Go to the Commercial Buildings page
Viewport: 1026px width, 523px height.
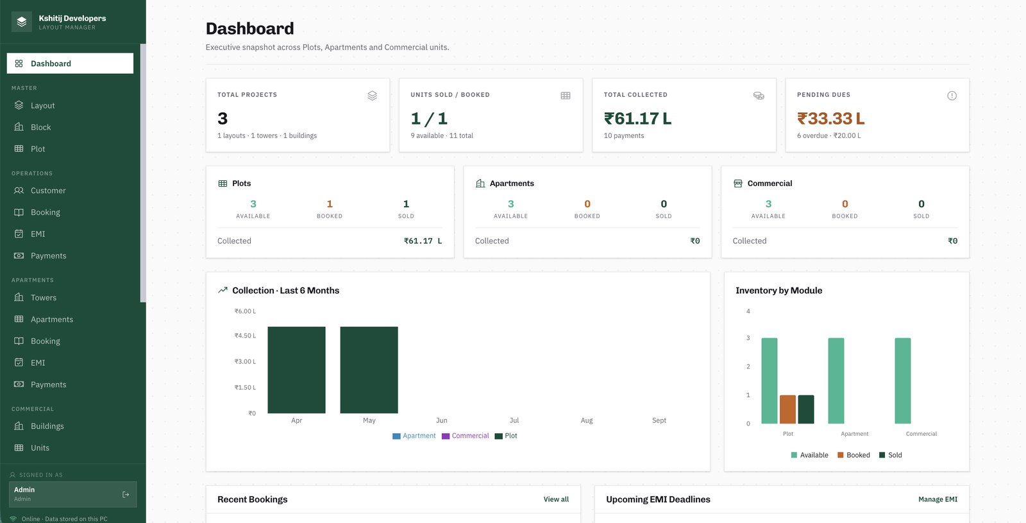pos(70,426)
